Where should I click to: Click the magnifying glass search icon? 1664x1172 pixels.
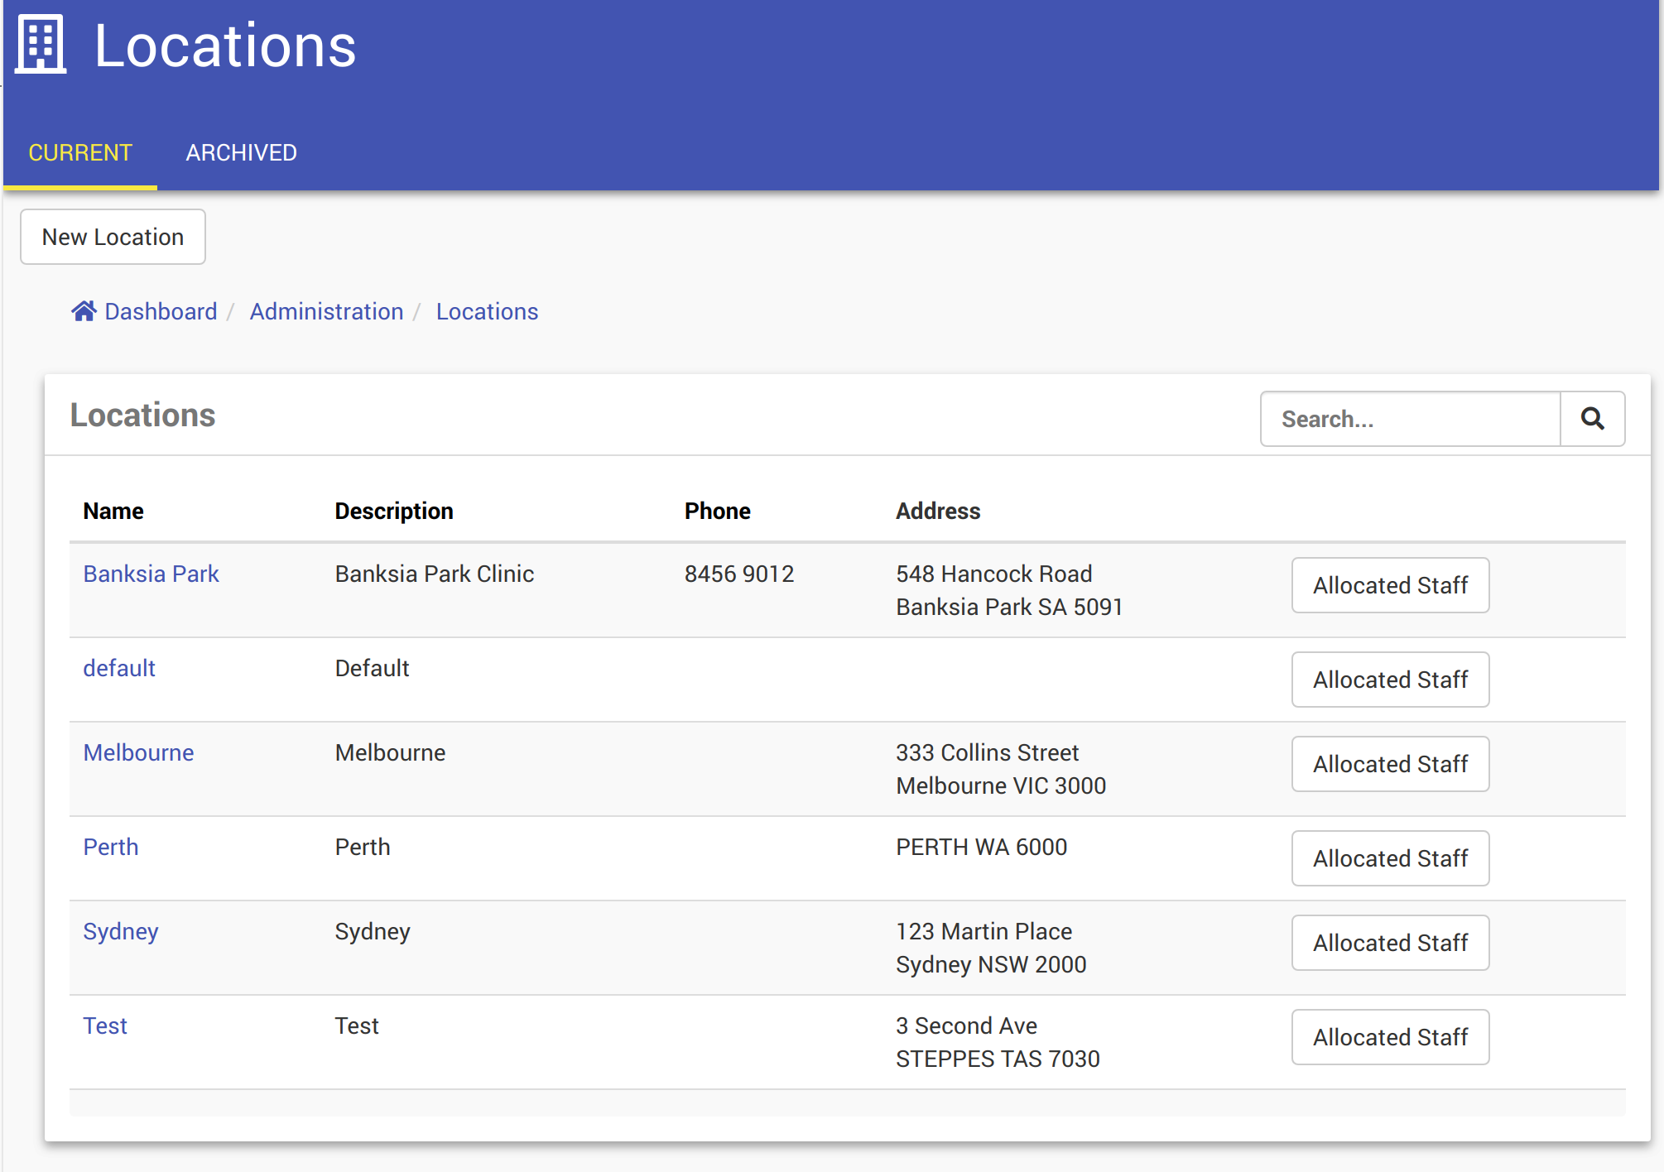click(1592, 419)
